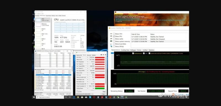Select Disk 0 in Task Manager sidebar
Screen dimensions: 221x106
pos(43,30)
